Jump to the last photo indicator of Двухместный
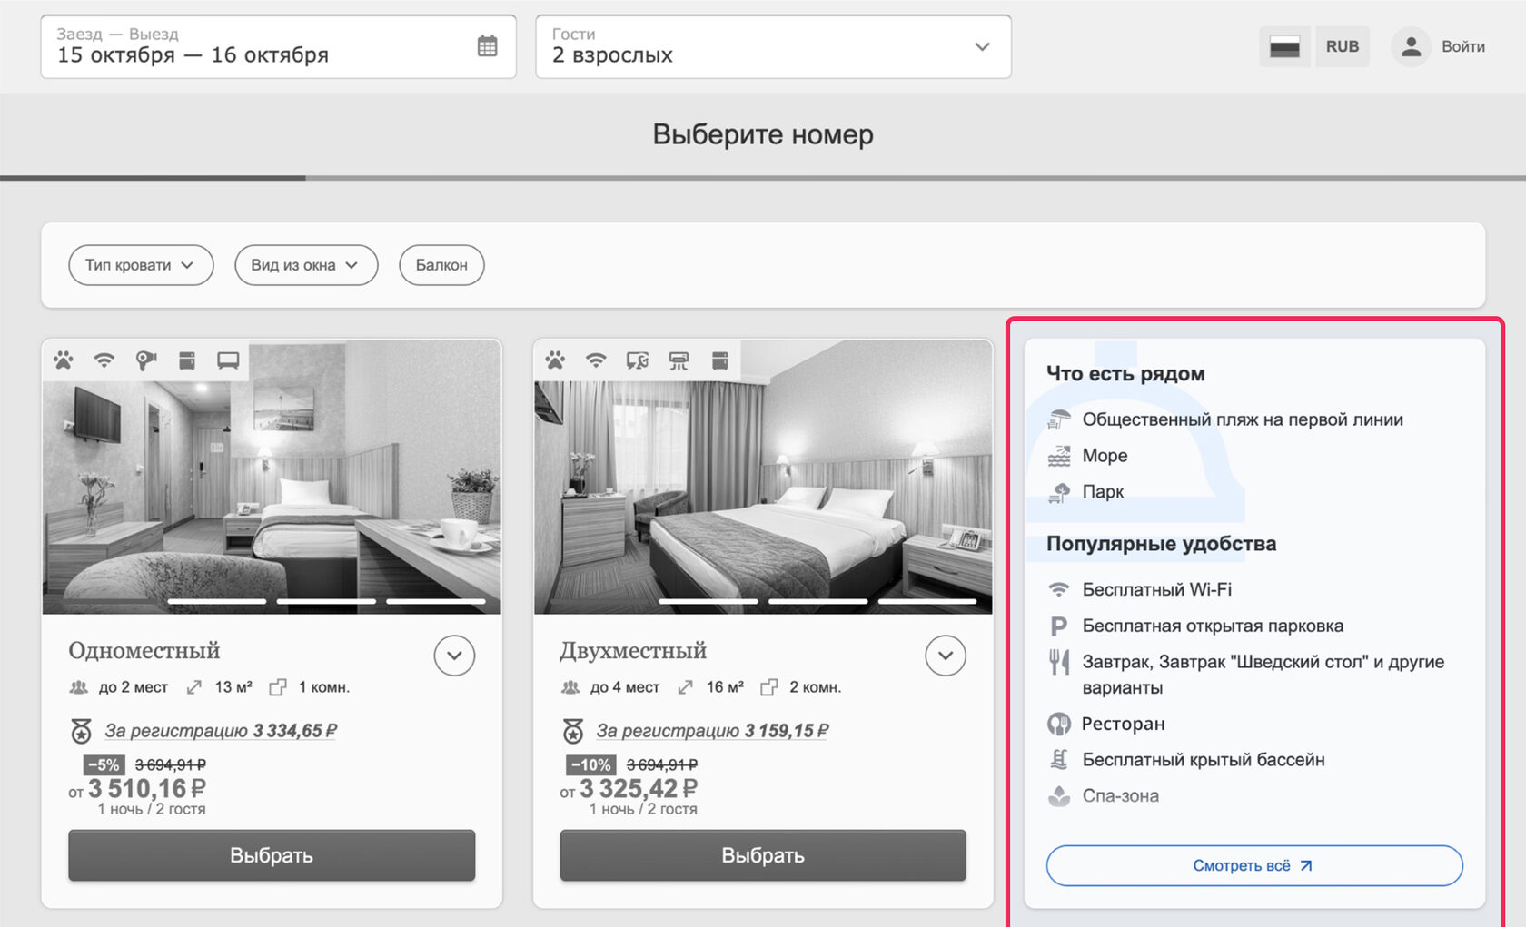This screenshot has width=1526, height=927. pyautogui.click(x=927, y=601)
